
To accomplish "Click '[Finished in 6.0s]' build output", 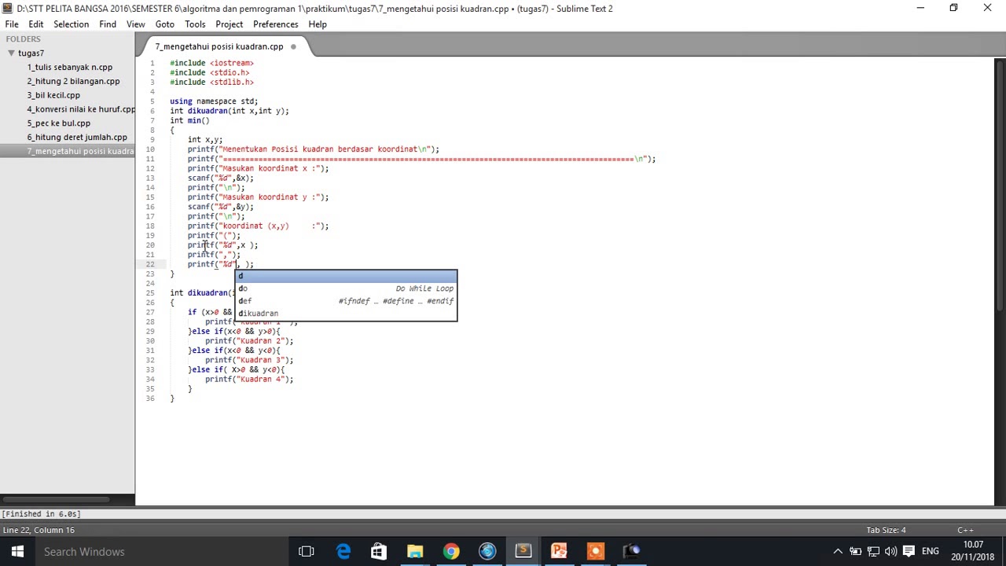I will [41, 514].
